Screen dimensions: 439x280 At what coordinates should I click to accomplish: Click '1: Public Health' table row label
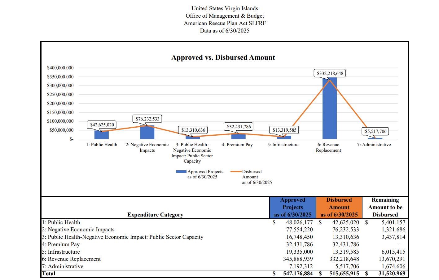coord(61,222)
